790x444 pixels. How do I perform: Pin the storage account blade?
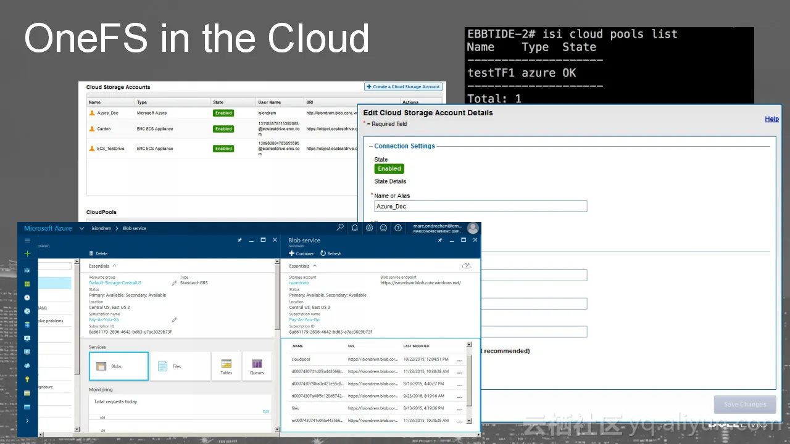pos(239,240)
